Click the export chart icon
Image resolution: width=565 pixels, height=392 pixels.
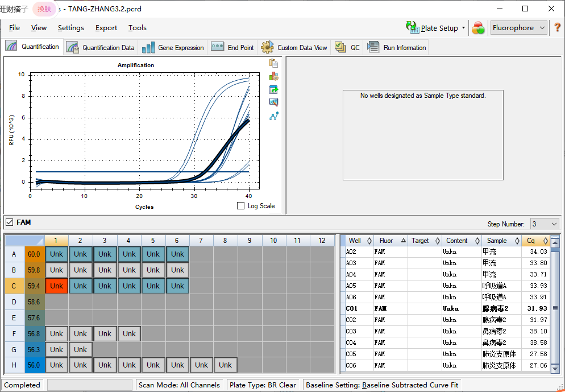(273, 89)
